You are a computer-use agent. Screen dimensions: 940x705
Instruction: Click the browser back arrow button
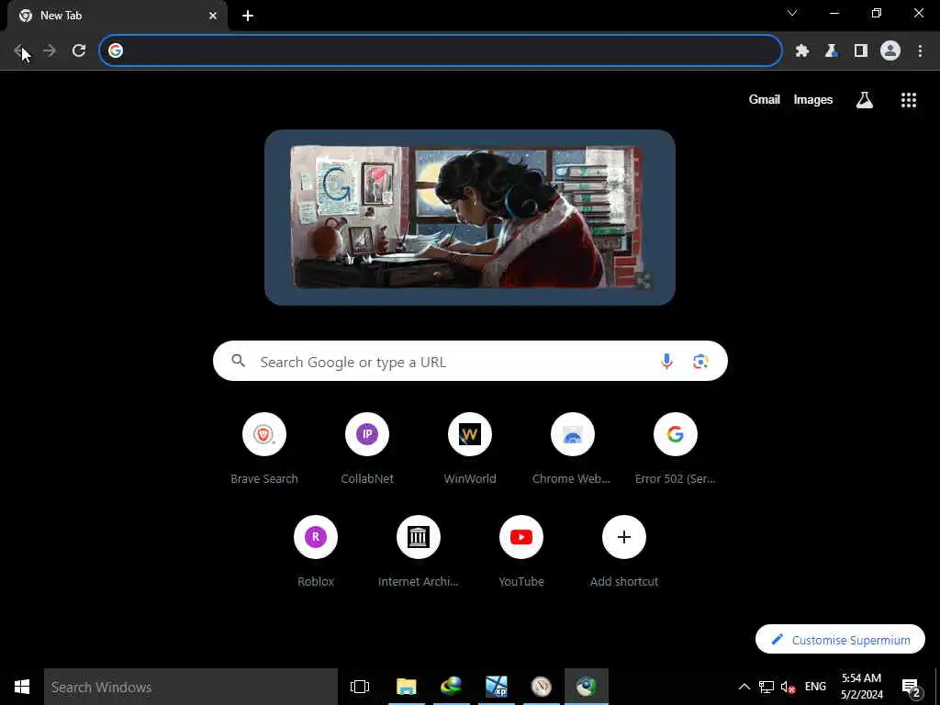[19, 51]
